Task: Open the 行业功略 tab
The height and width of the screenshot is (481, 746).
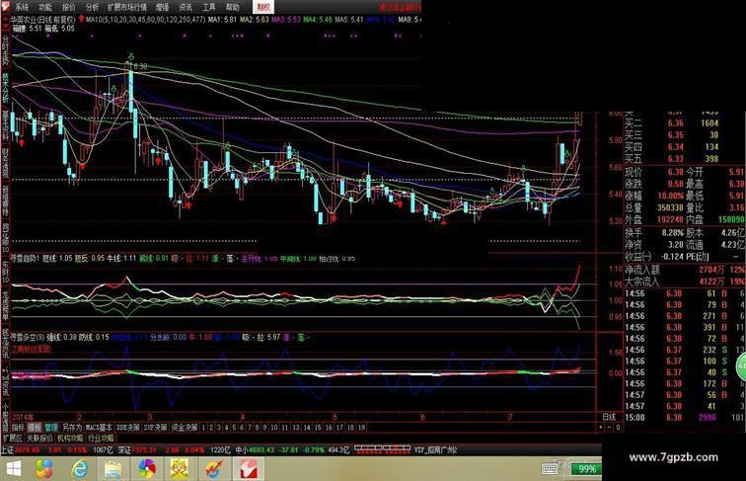Action: (x=101, y=439)
